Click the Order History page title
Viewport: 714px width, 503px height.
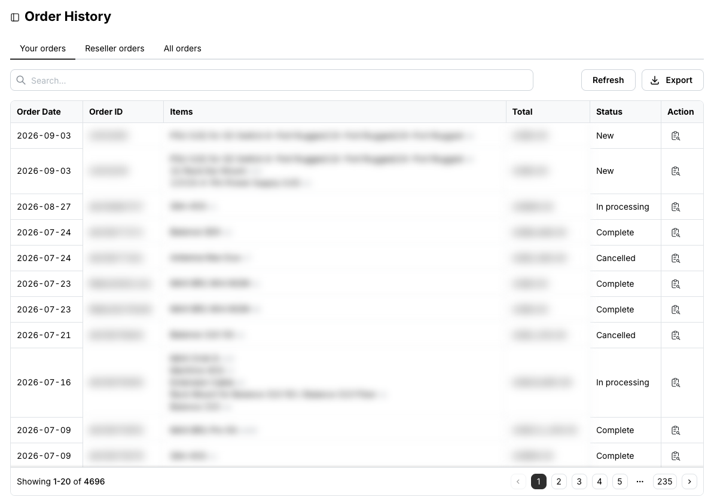coord(68,16)
